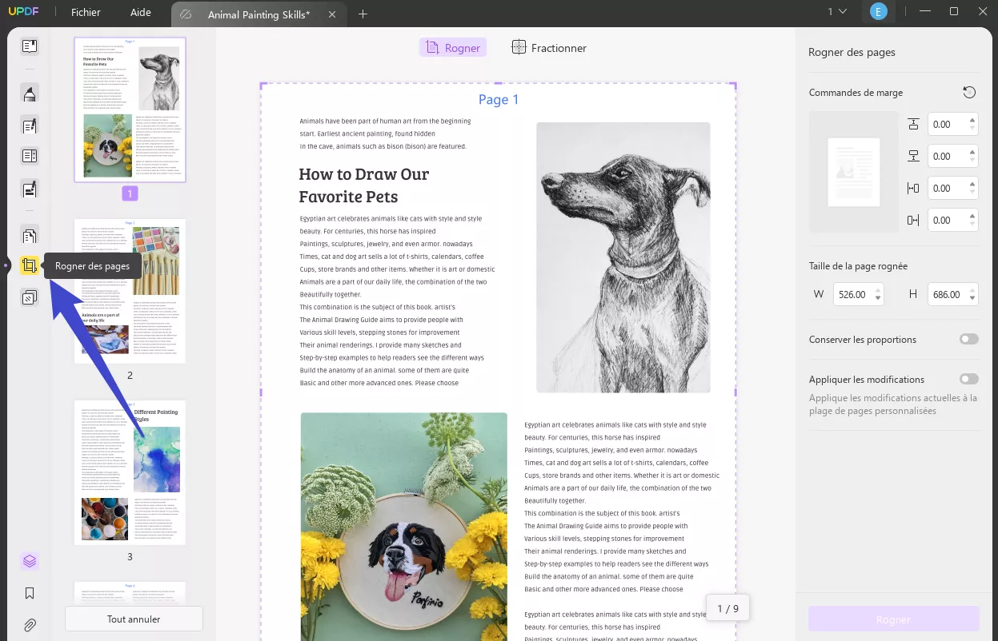This screenshot has width=998, height=641.
Task: Open the annotation highlighter tool in sidebar
Action: point(30,94)
